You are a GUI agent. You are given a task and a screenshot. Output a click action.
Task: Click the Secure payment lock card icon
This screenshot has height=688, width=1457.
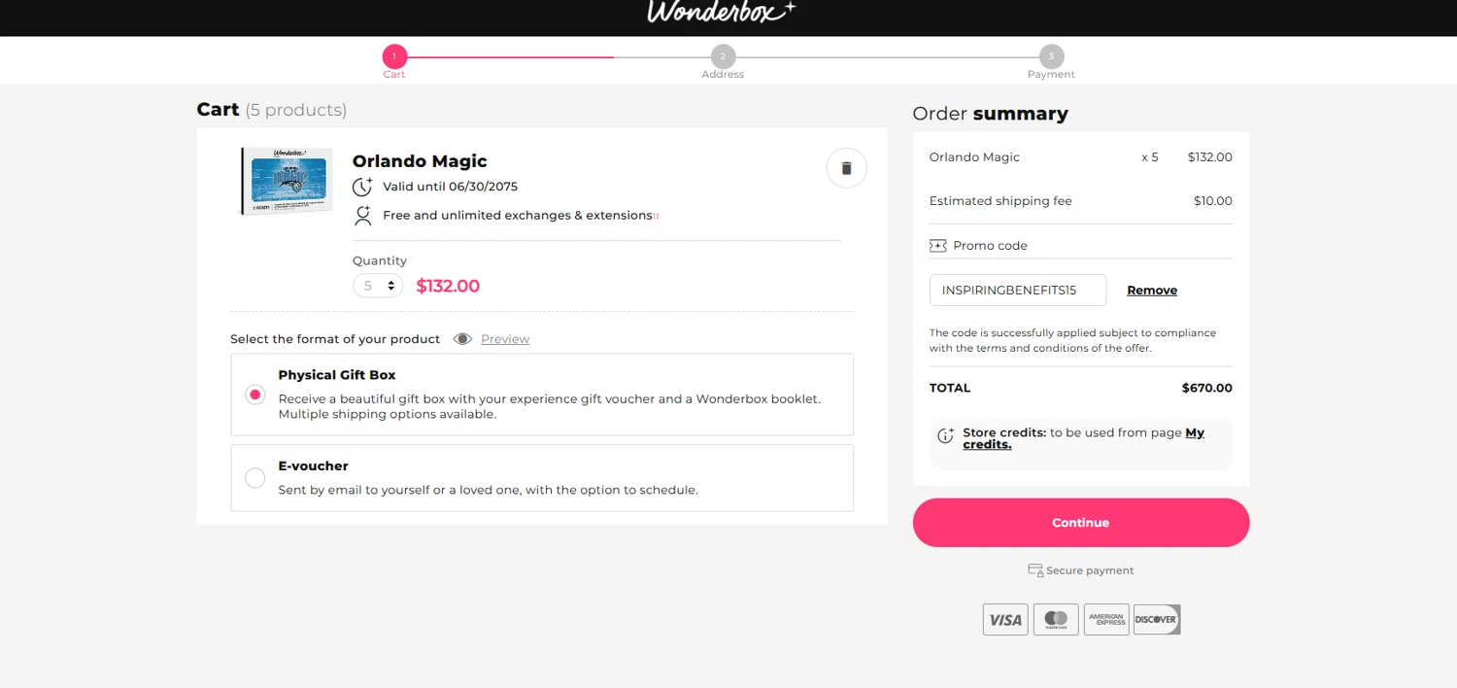coord(1035,570)
